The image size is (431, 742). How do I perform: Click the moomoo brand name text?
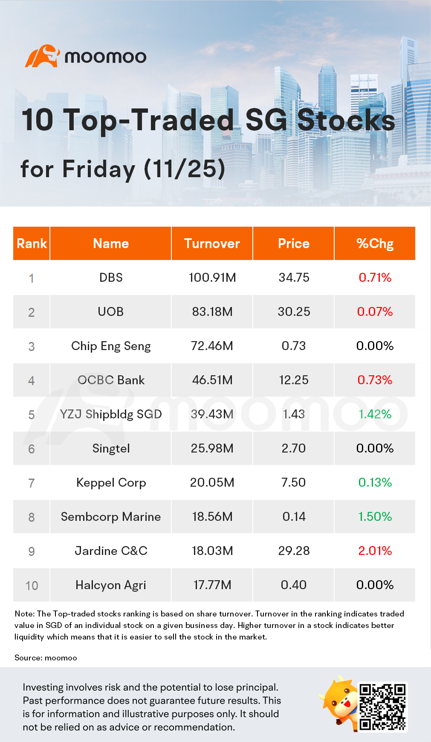click(x=105, y=57)
